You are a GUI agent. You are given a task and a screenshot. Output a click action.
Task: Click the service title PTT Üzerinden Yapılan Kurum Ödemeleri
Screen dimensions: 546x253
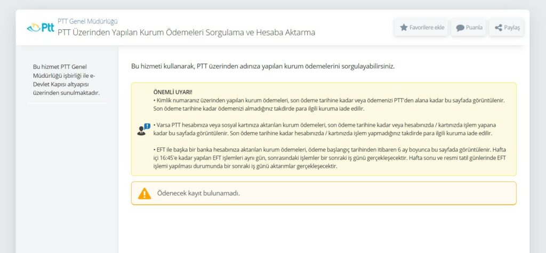click(x=186, y=32)
